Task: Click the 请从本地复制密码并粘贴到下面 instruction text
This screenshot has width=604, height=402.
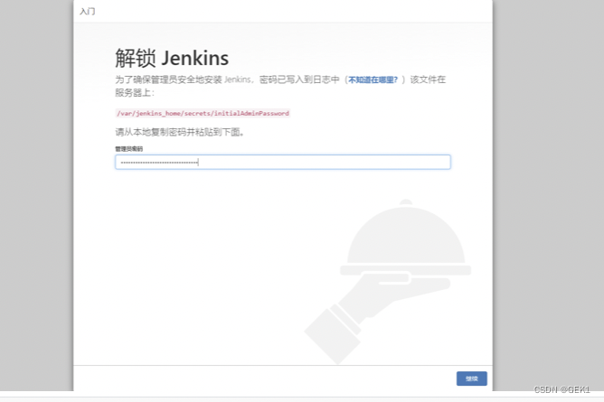Action: [x=180, y=132]
